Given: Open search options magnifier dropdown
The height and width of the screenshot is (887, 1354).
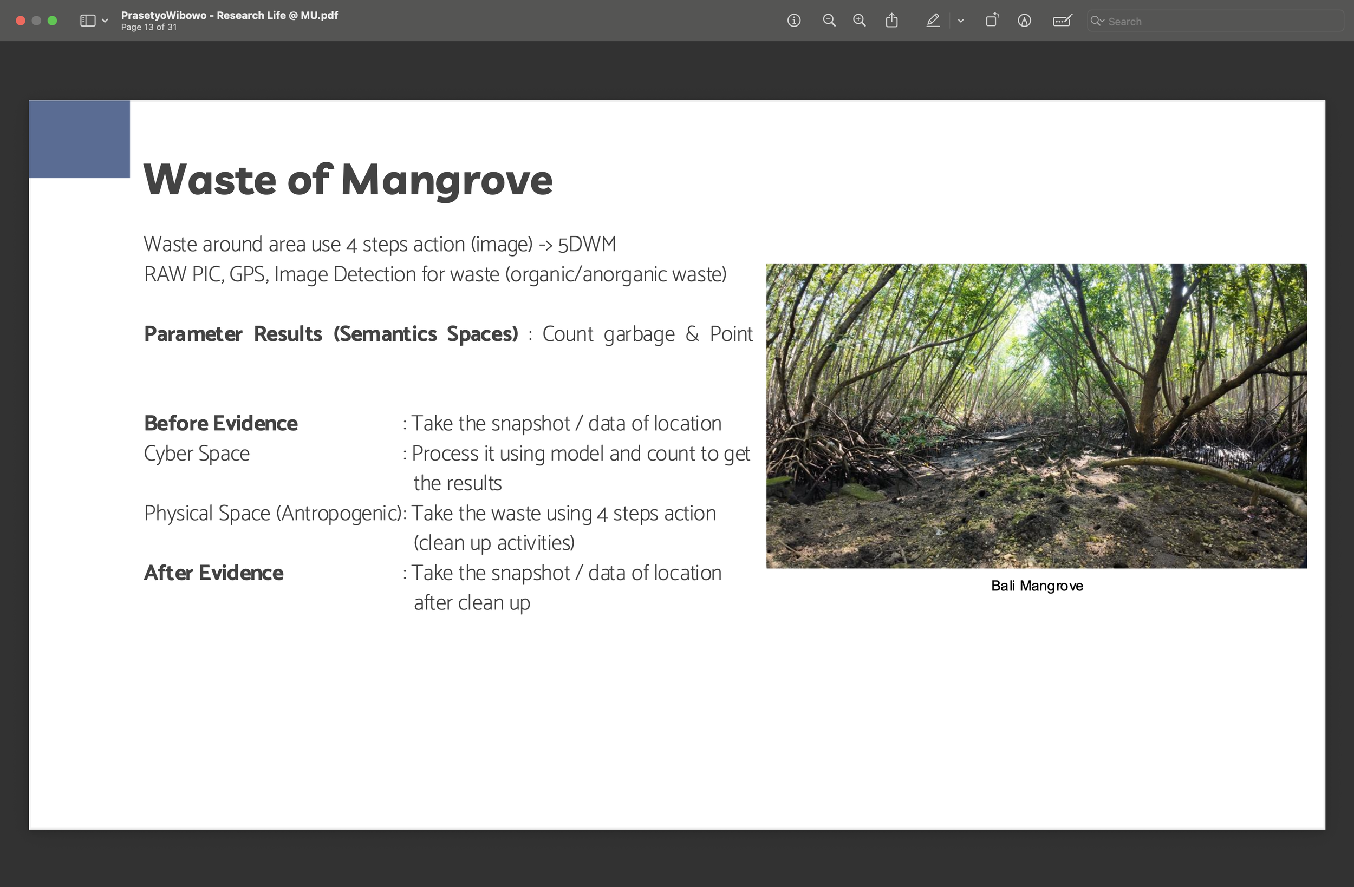Looking at the screenshot, I should tap(1097, 21).
